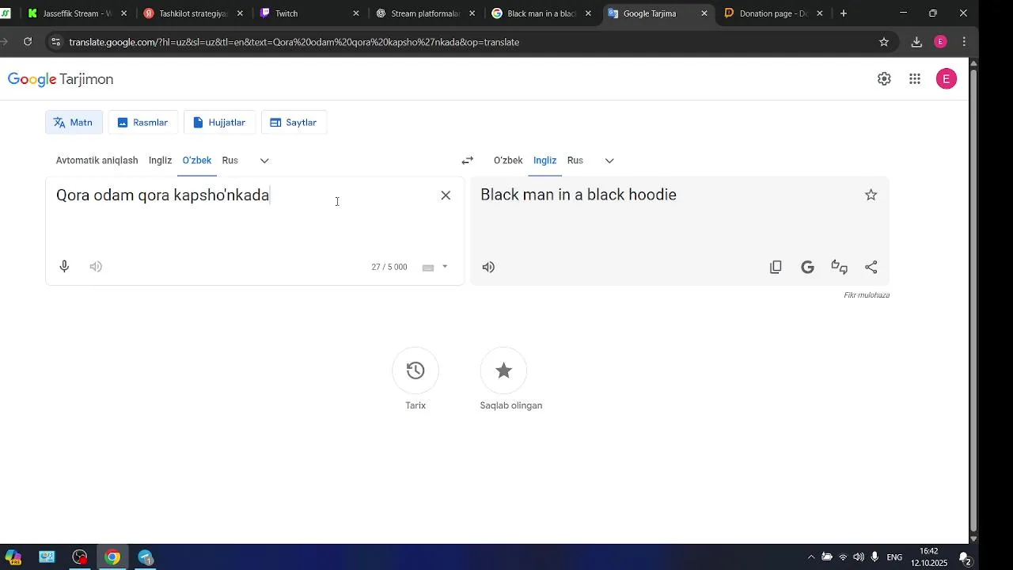Copy the translation to clipboard

pos(776,268)
